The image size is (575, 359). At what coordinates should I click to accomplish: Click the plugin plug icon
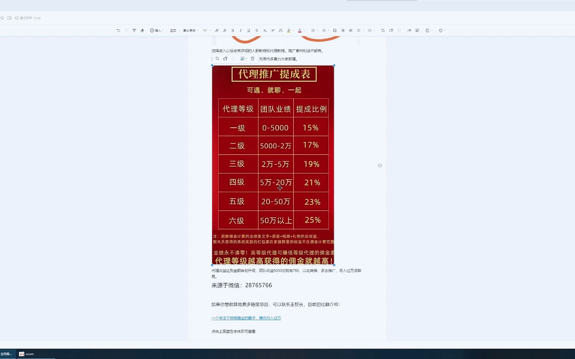click(x=441, y=30)
